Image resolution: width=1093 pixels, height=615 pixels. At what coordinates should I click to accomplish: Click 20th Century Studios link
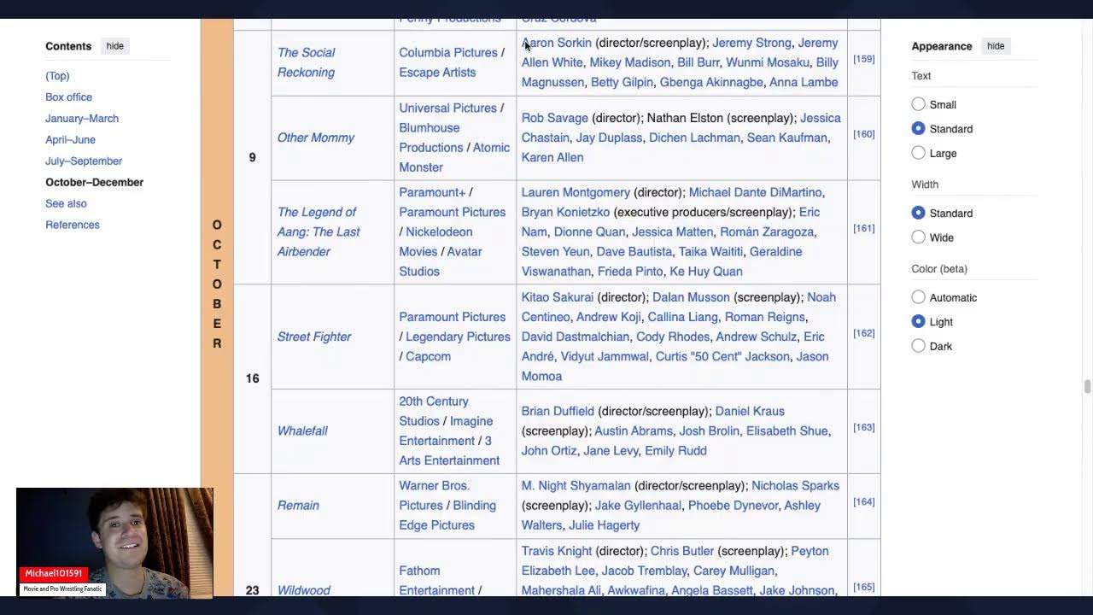pos(434,411)
